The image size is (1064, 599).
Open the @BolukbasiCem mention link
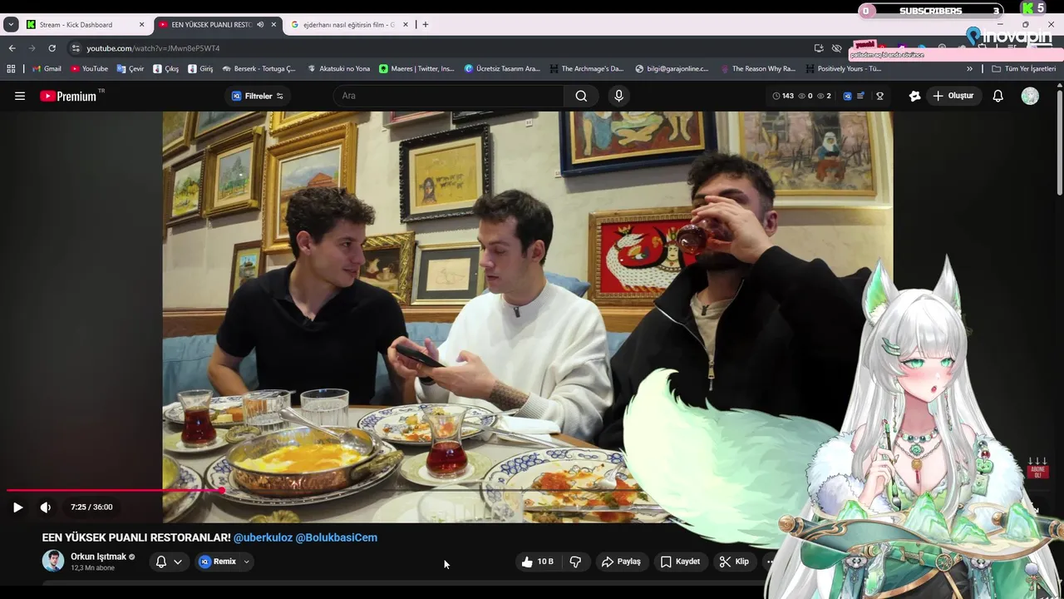click(337, 537)
